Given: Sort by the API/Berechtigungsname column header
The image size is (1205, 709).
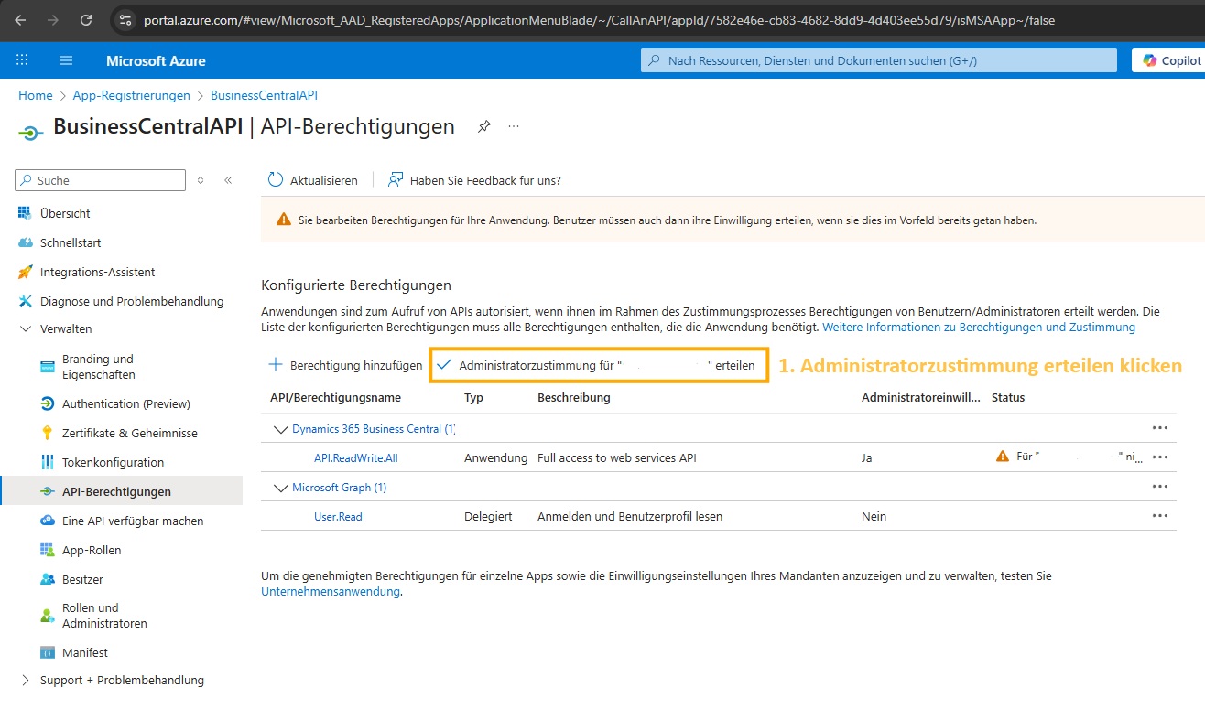Looking at the screenshot, I should click(335, 398).
